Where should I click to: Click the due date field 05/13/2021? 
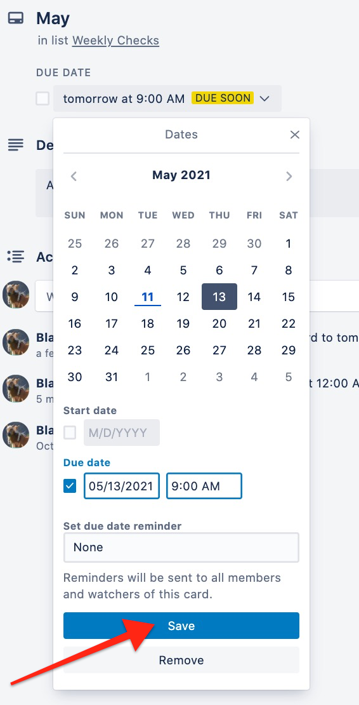(122, 486)
